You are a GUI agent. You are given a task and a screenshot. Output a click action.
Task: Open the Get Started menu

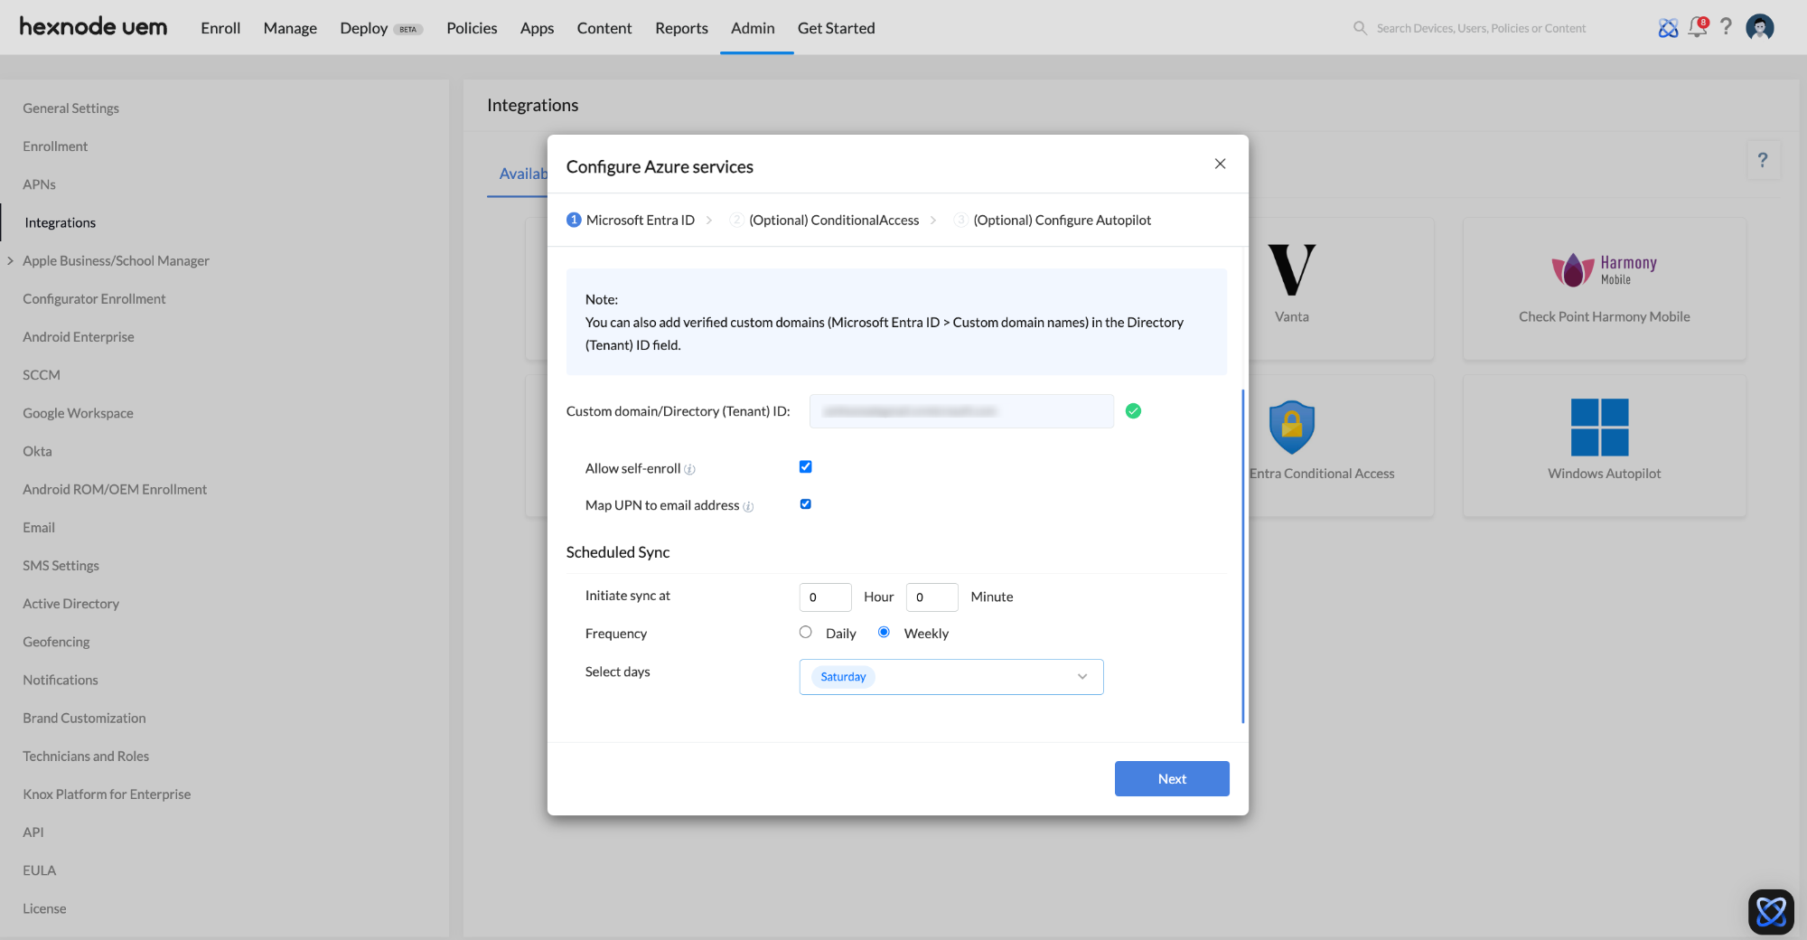tap(836, 28)
